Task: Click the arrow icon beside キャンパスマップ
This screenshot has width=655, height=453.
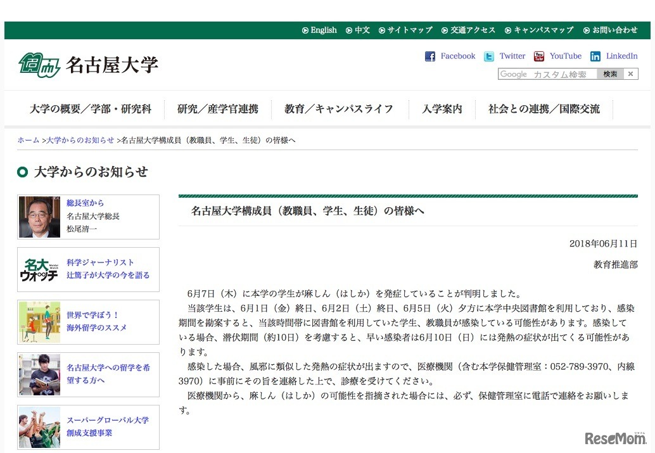Action: click(508, 30)
